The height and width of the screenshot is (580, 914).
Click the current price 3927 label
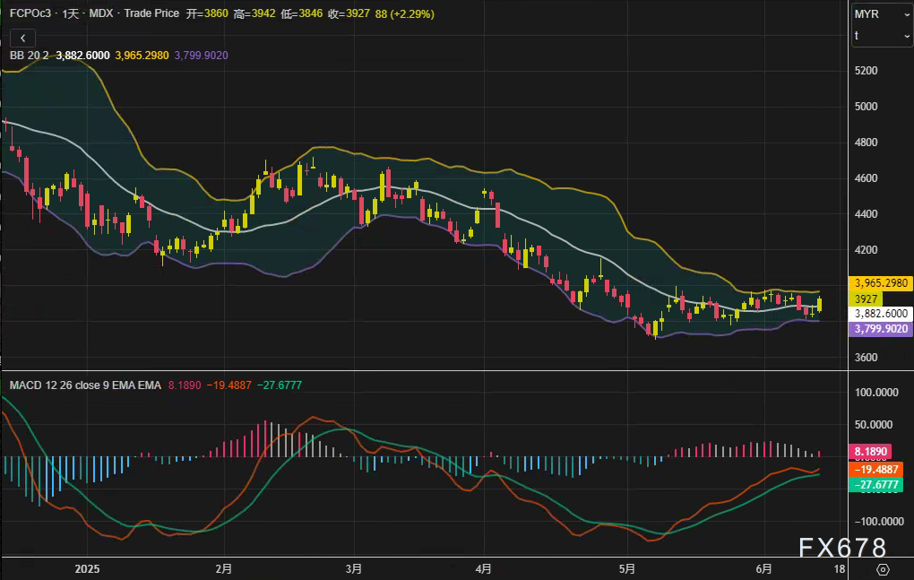(866, 299)
